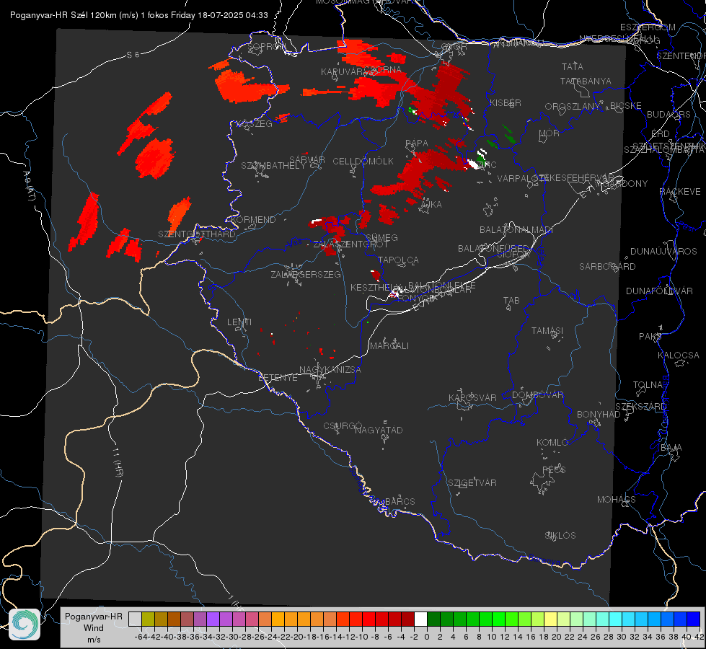Click the TATA town label
Screen dimensions: 706x649
573,66
